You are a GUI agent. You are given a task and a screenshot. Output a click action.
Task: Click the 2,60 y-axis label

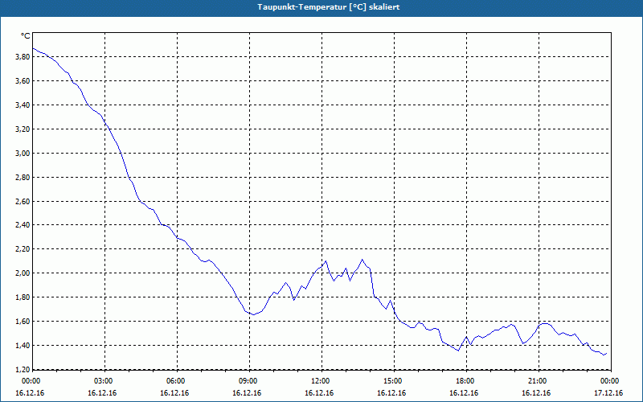tap(23, 202)
